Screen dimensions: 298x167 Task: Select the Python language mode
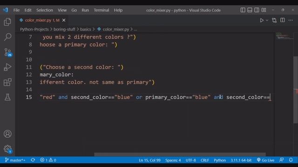(220, 160)
